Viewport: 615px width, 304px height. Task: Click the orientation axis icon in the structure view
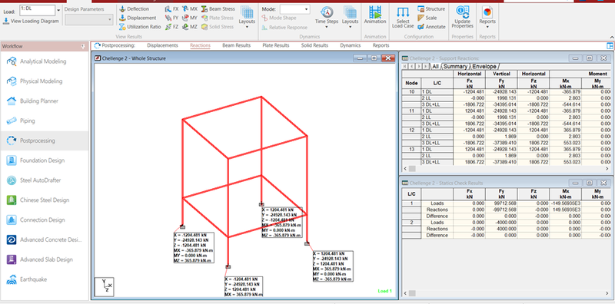[x=105, y=287]
